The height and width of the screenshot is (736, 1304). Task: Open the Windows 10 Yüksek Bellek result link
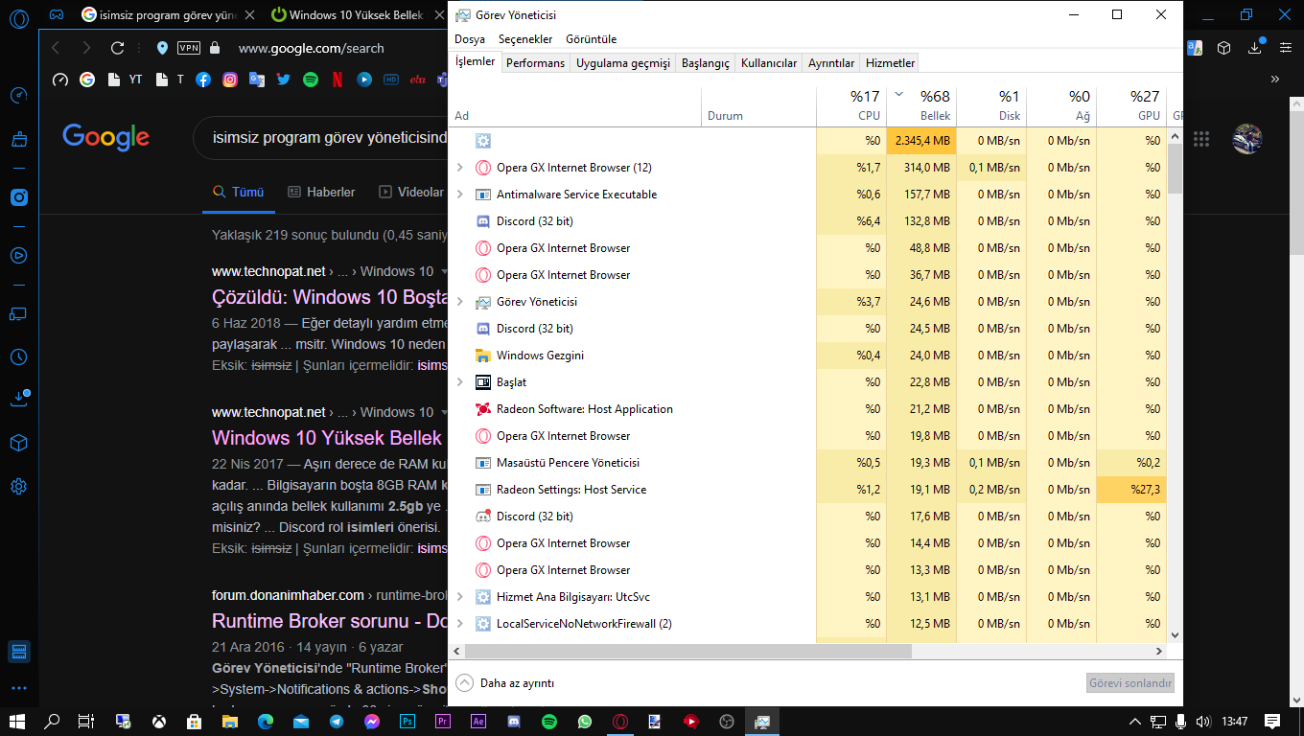(x=327, y=438)
